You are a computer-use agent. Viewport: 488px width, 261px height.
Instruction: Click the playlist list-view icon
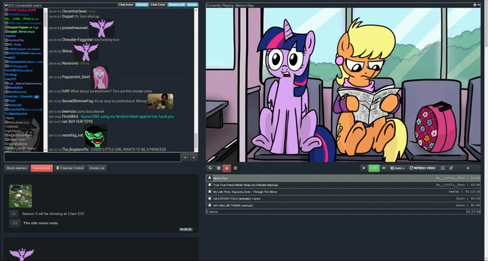coord(218,168)
